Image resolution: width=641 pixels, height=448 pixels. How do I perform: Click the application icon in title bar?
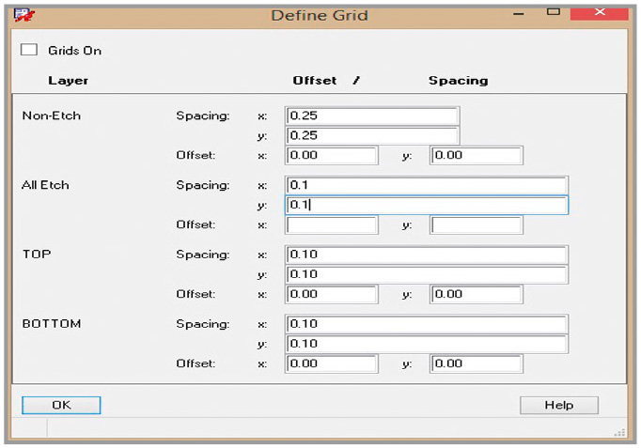pos(24,15)
